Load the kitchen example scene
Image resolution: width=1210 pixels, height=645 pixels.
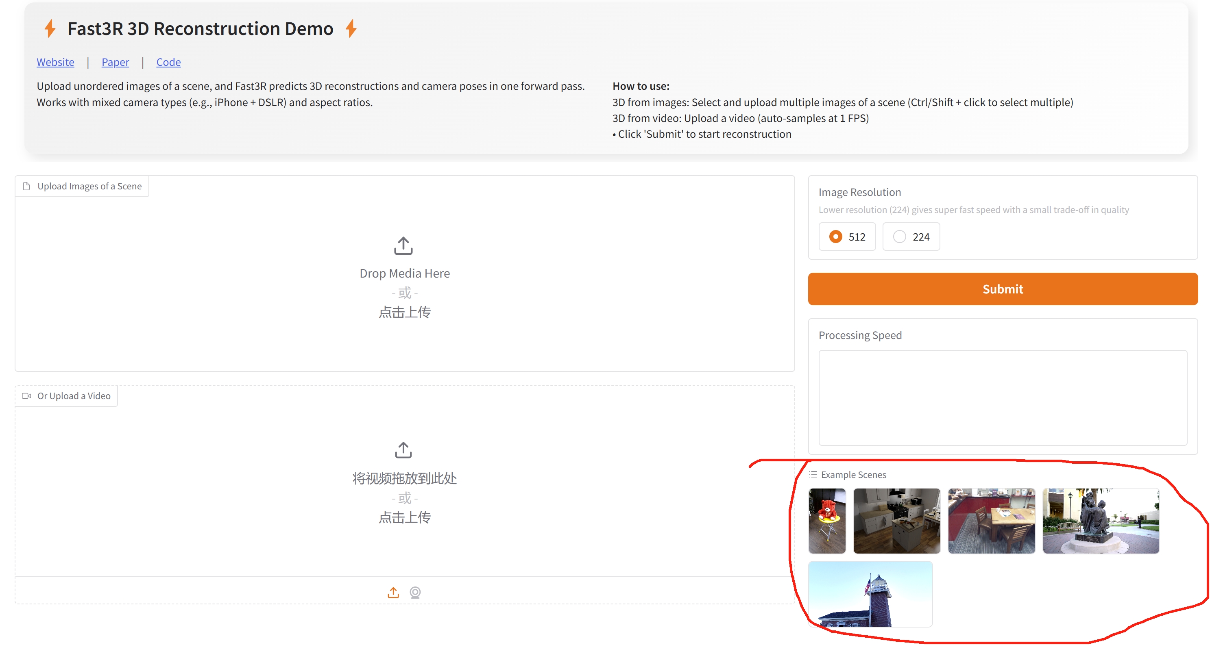click(x=896, y=521)
